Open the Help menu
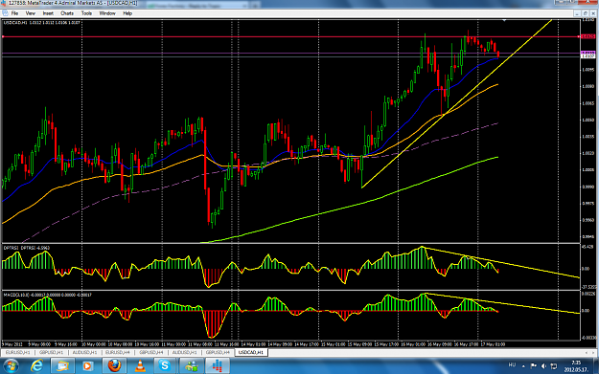Image resolution: width=599 pixels, height=374 pixels. (x=127, y=13)
